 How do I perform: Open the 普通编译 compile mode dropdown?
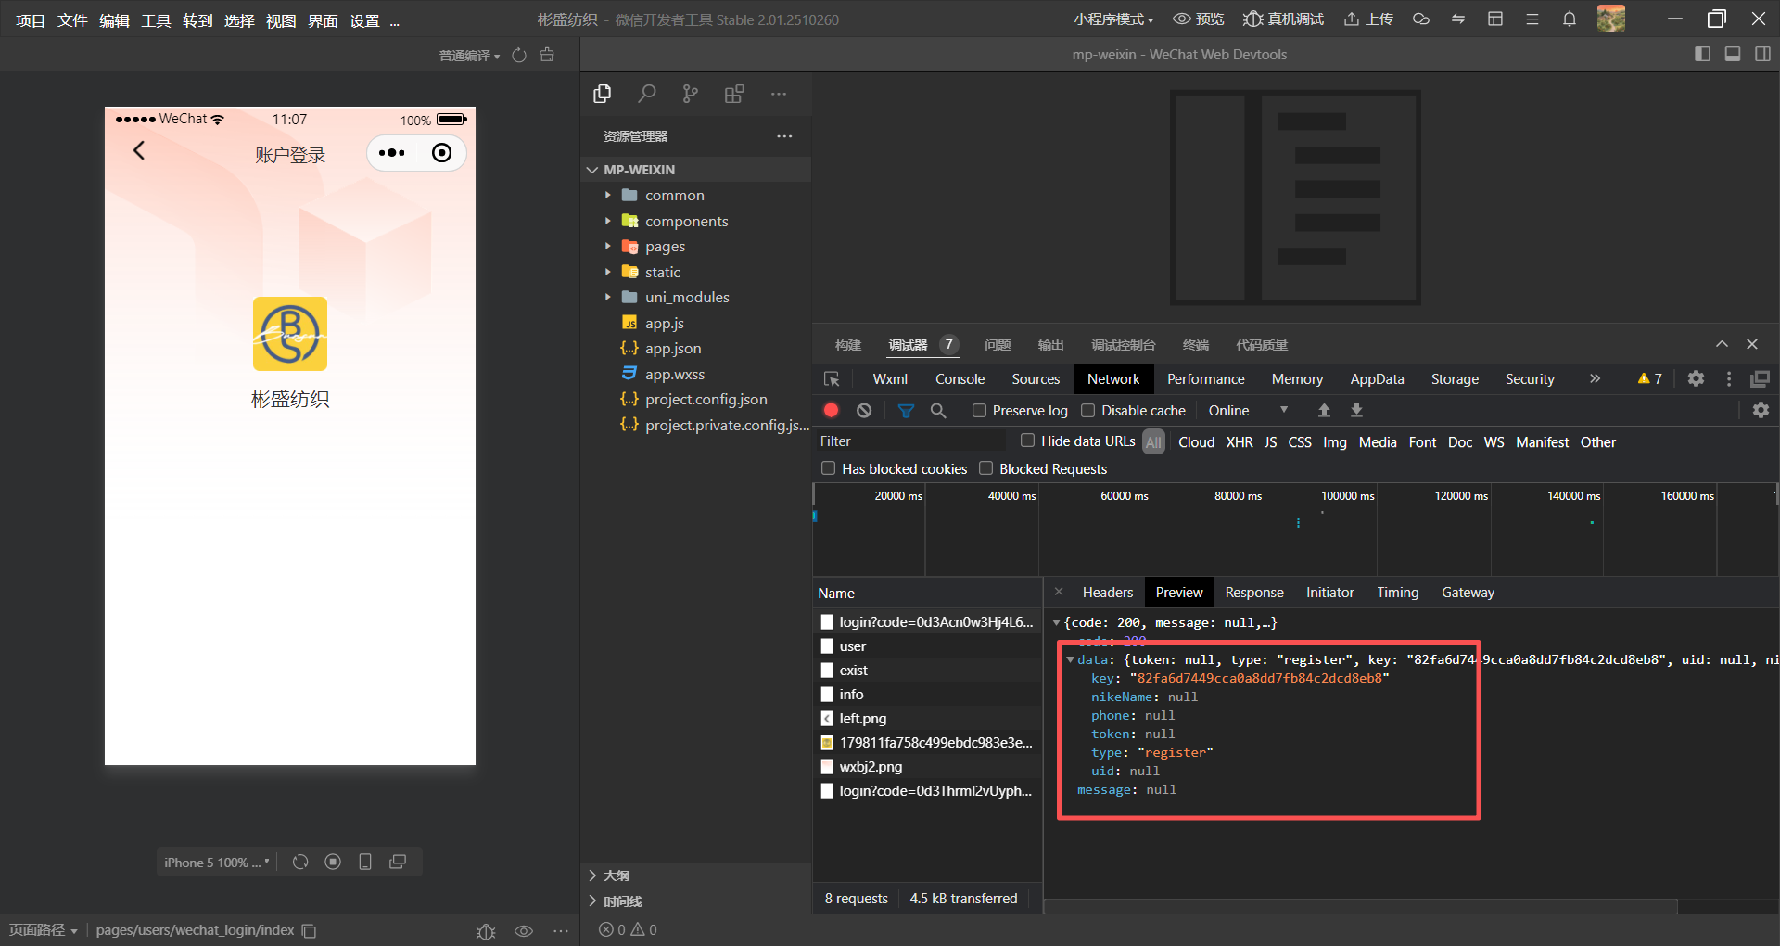469,56
